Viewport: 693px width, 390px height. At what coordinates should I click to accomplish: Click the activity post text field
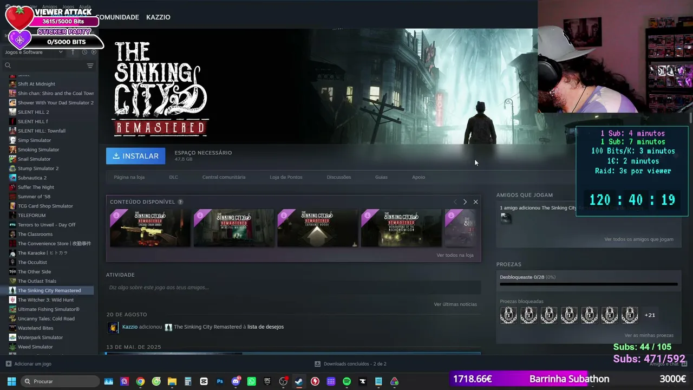pyautogui.click(x=293, y=288)
